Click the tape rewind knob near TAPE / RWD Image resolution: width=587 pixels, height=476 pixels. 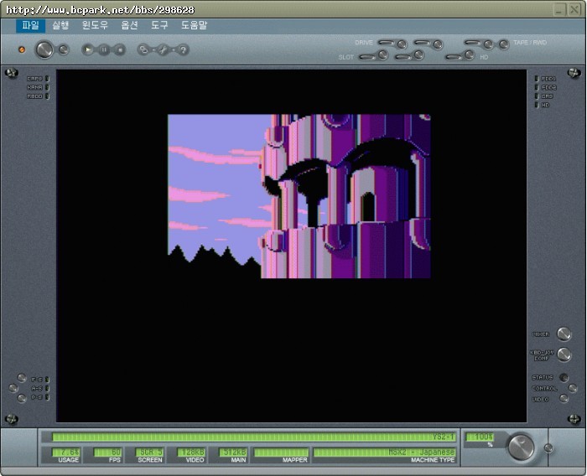(x=504, y=44)
